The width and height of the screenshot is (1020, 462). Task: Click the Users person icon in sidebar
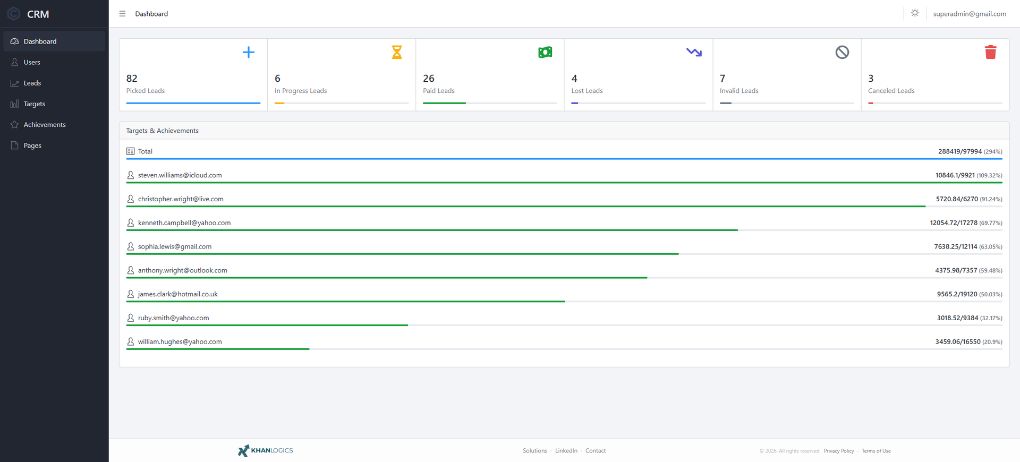pos(14,62)
